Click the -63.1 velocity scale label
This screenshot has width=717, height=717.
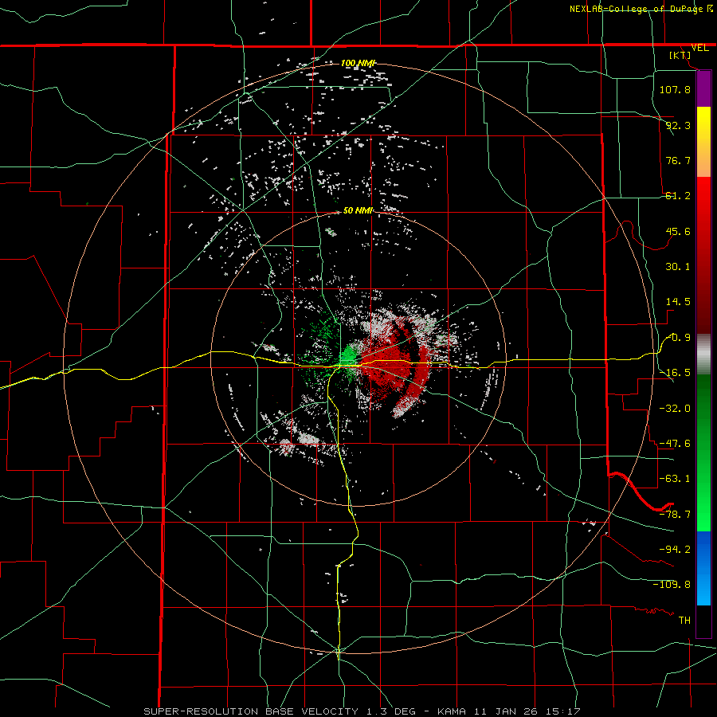click(x=675, y=479)
